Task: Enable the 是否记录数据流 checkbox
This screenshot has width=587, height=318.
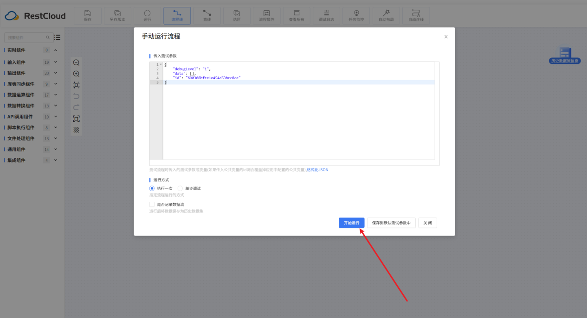Action: tap(152, 204)
